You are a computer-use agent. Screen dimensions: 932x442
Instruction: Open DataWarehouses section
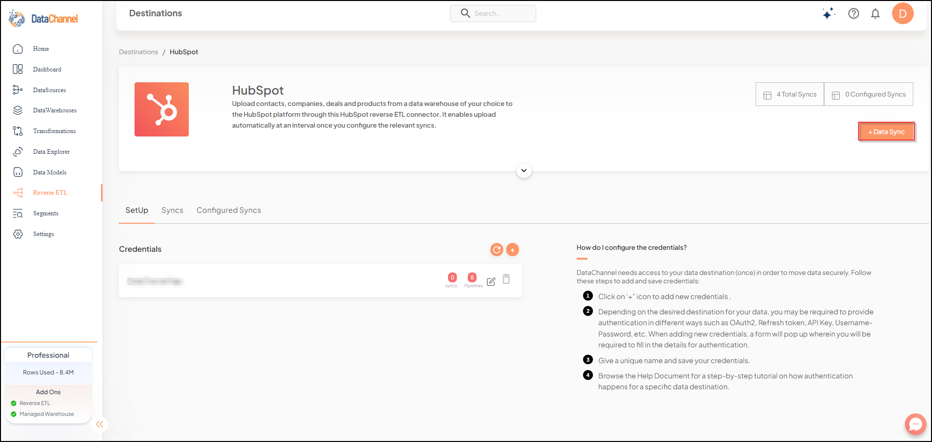point(55,110)
